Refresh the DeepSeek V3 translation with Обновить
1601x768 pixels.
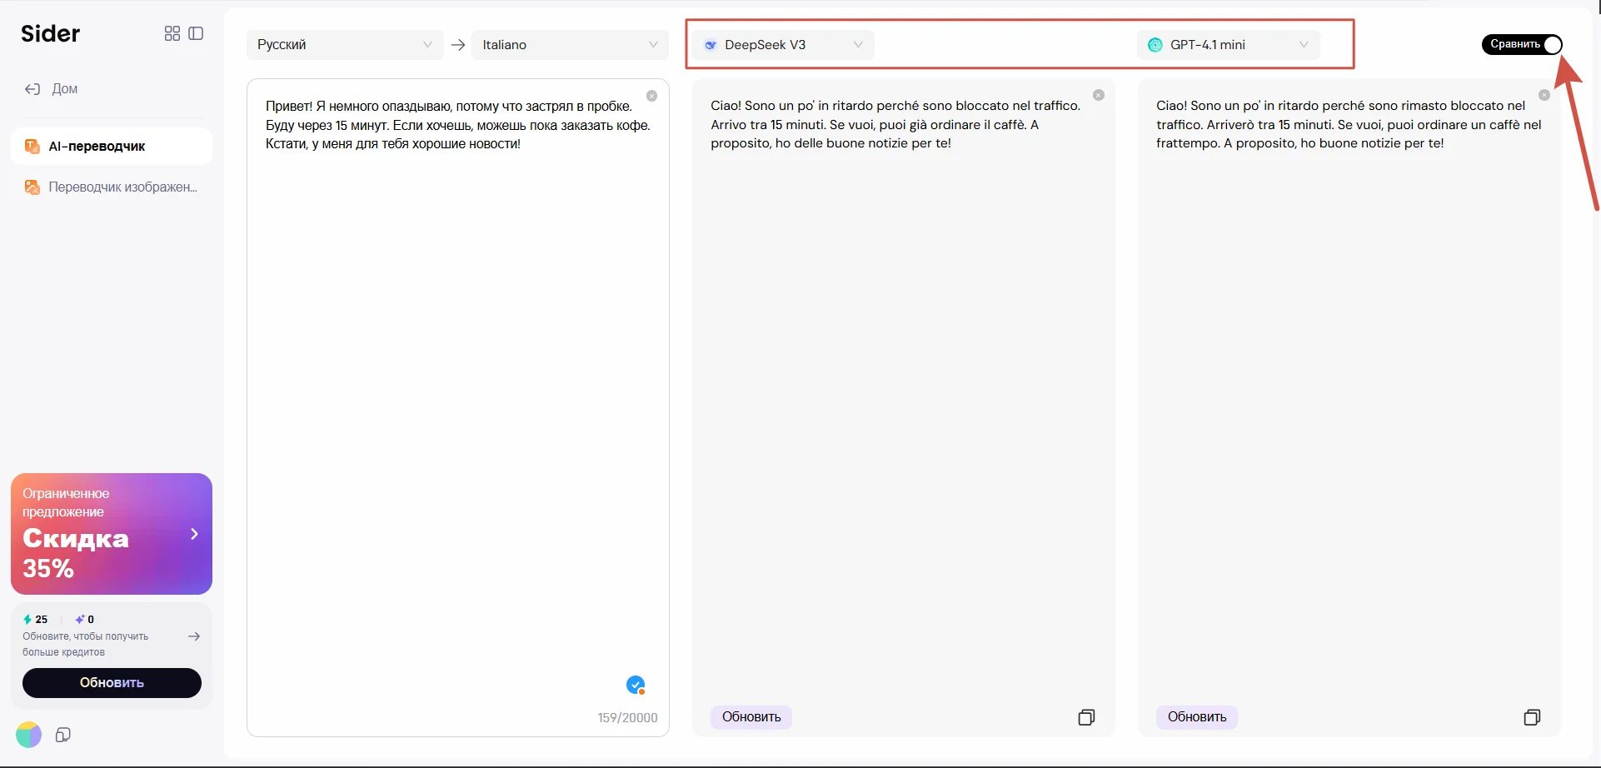(x=751, y=717)
